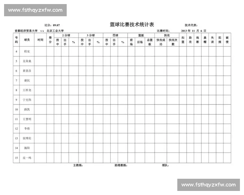244x195 pixels.
Task: Click the 3 分球 group header
Action: tap(91, 35)
